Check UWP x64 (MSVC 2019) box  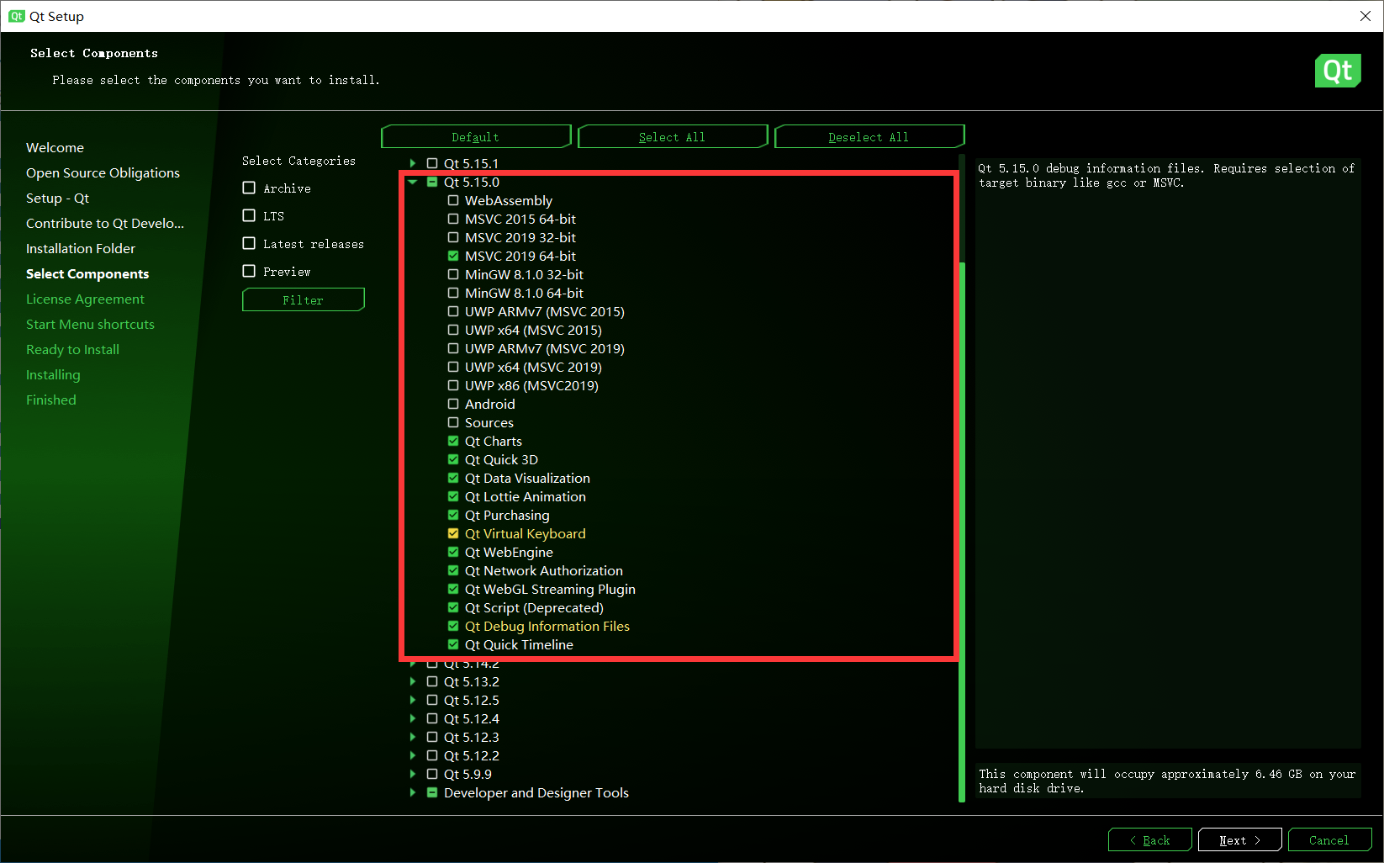coord(453,367)
